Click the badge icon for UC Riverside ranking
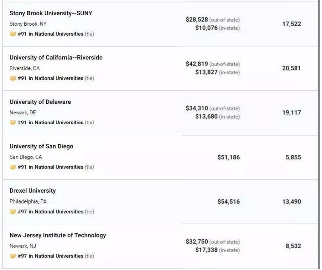This screenshot has width=322, height=270. point(13,79)
